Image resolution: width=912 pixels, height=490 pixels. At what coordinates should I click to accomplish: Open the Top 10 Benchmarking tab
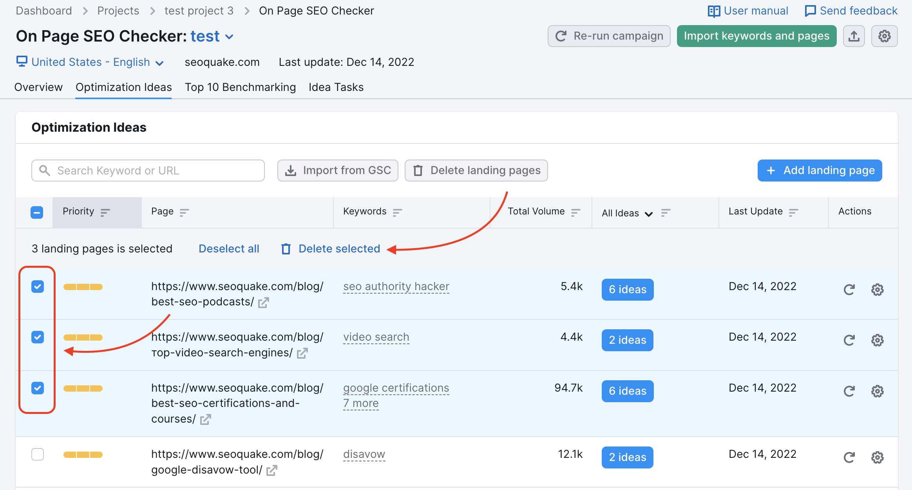pos(240,87)
